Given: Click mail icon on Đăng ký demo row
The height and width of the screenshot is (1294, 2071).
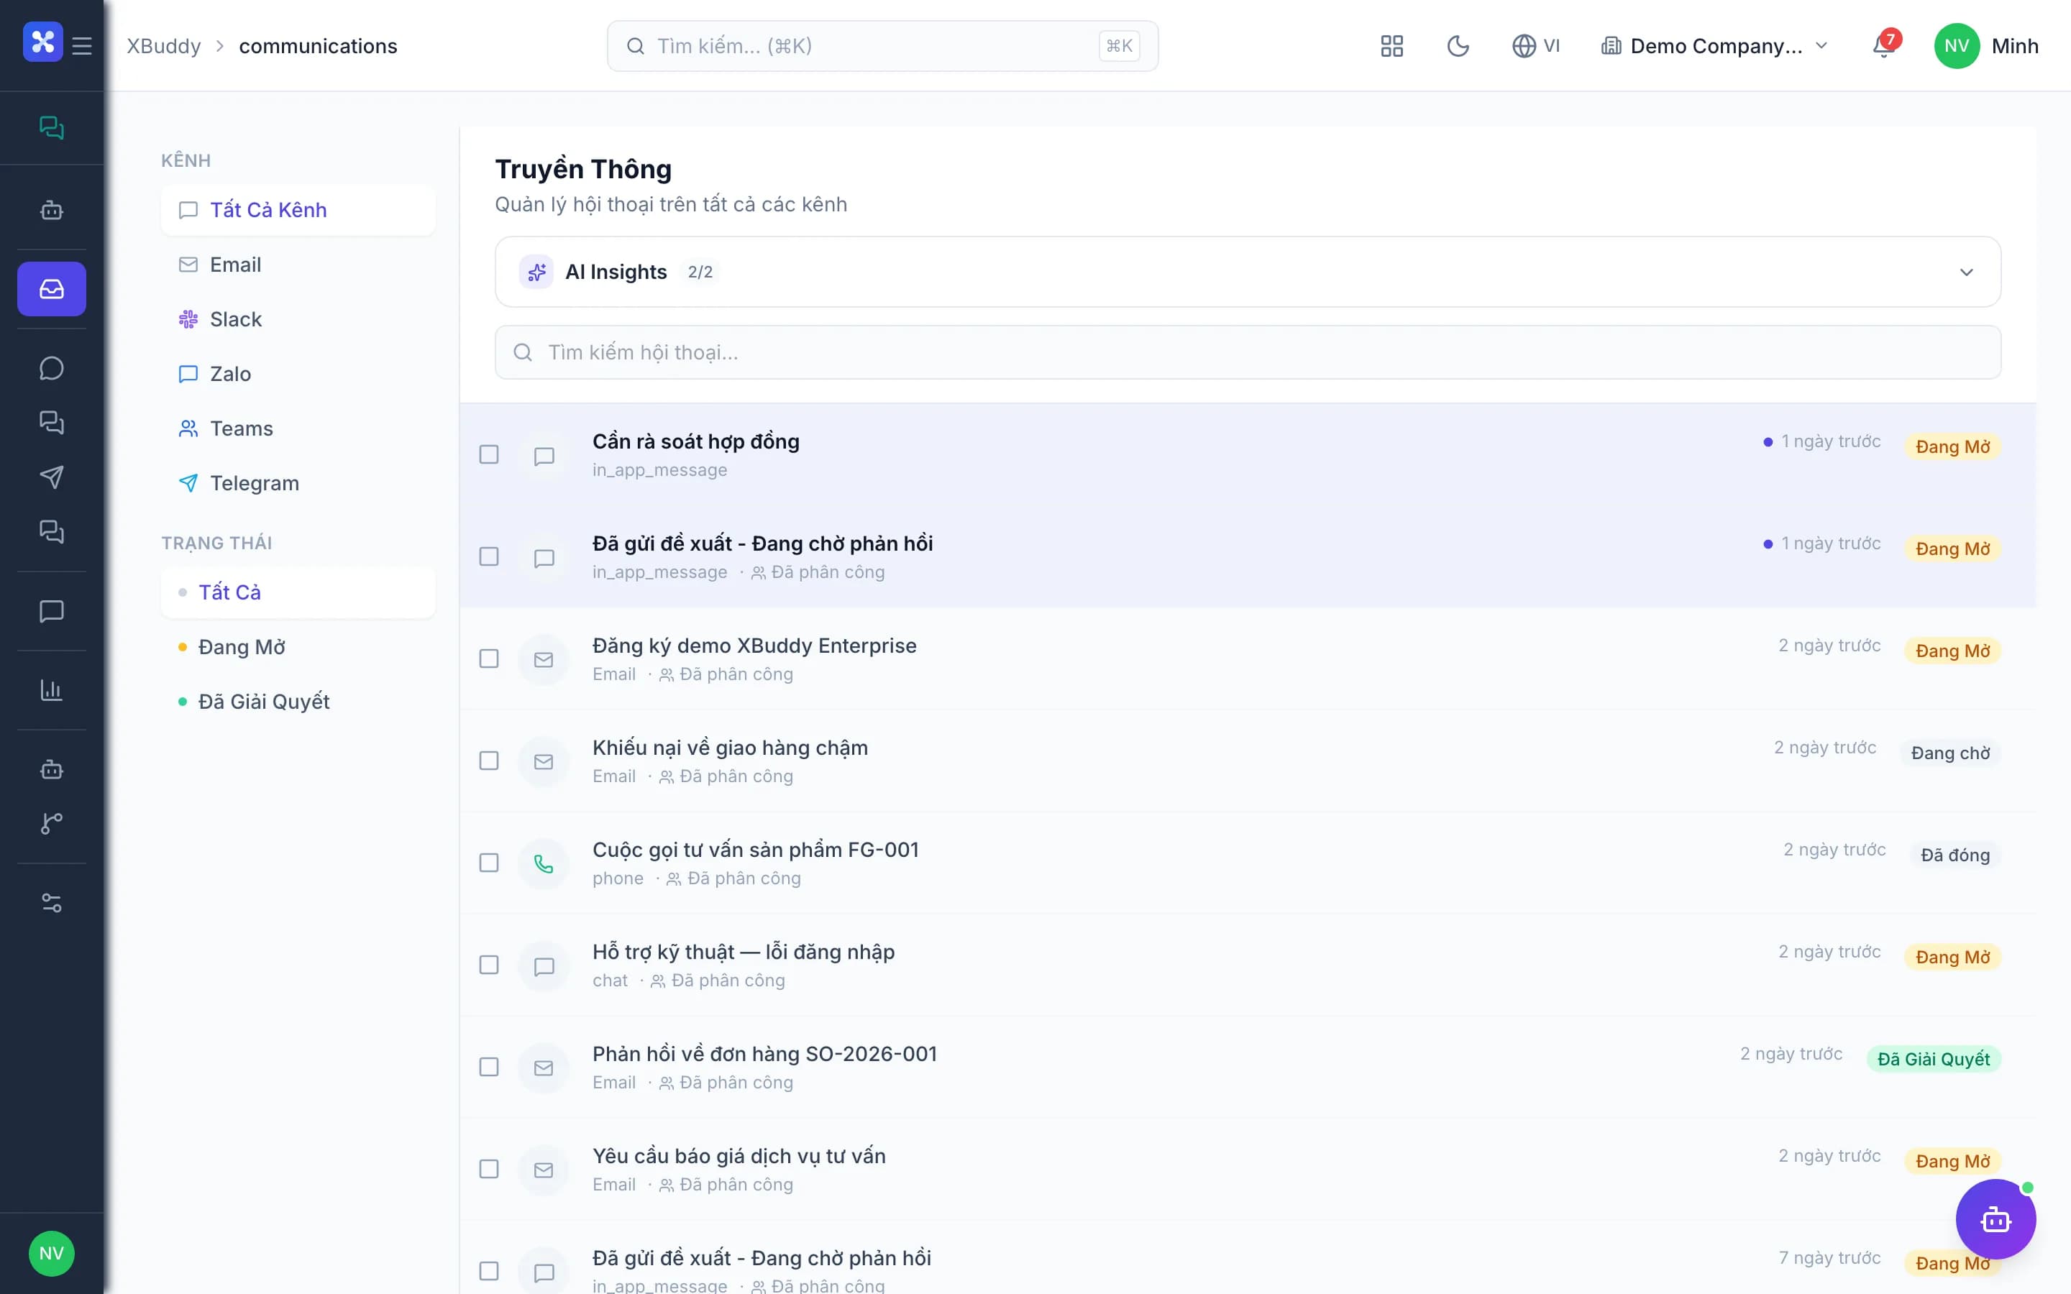Looking at the screenshot, I should pos(544,659).
